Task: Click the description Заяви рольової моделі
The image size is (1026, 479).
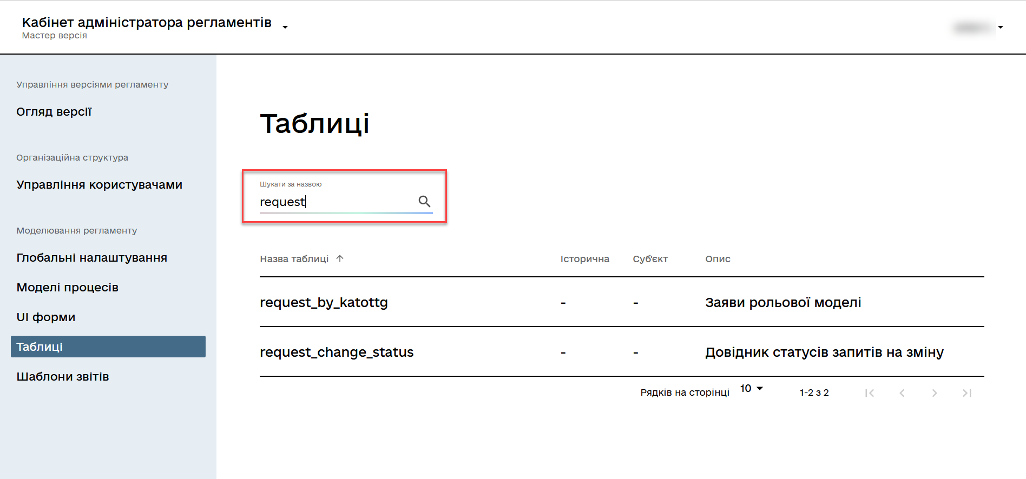Action: (783, 302)
